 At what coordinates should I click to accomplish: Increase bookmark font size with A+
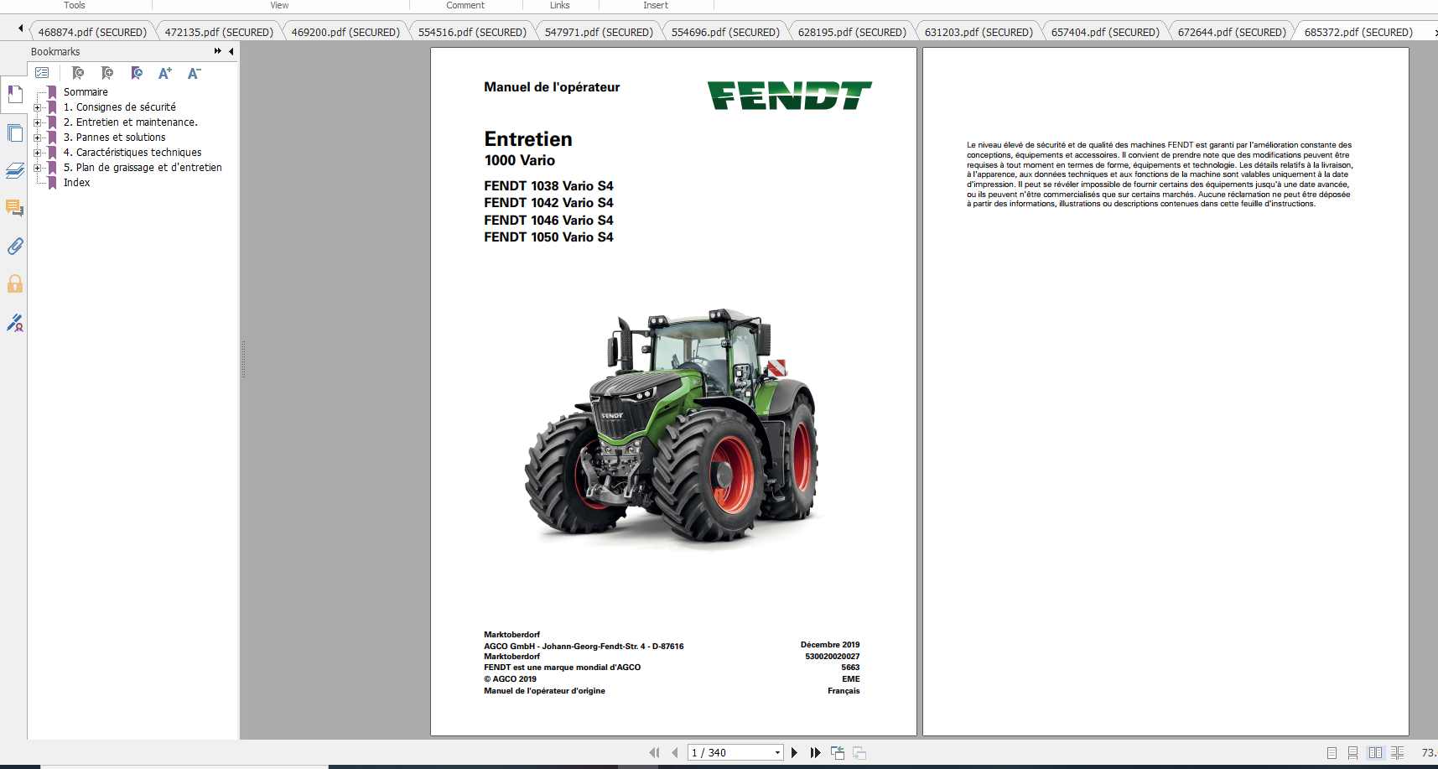(x=165, y=73)
